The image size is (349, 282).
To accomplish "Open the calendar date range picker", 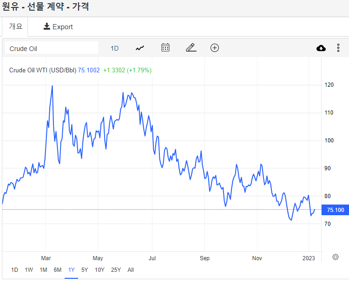I will 165,48.
